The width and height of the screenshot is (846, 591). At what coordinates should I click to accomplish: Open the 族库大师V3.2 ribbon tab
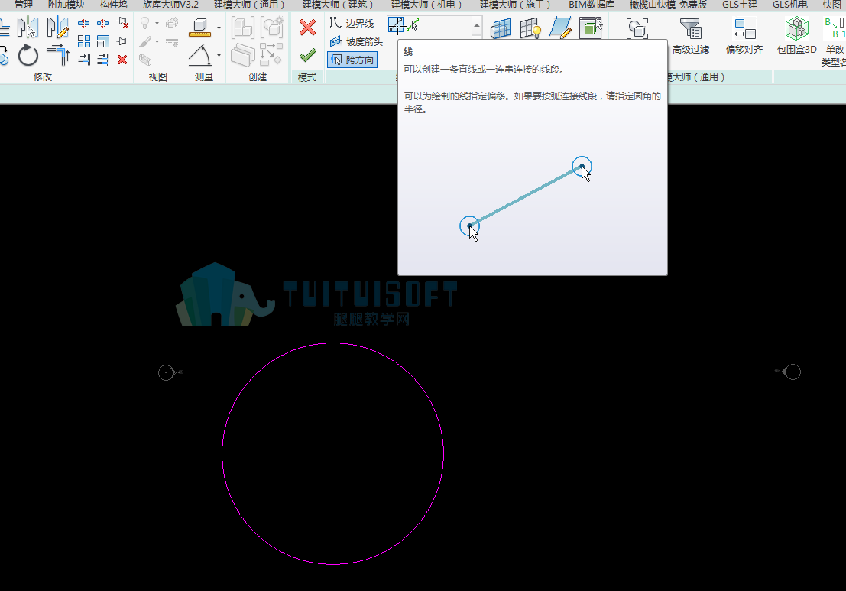tap(170, 5)
